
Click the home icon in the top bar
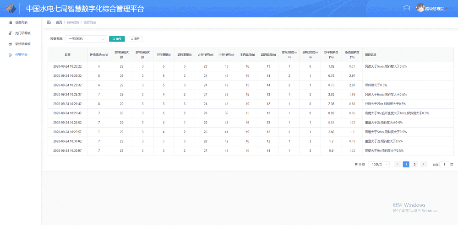coord(406,8)
